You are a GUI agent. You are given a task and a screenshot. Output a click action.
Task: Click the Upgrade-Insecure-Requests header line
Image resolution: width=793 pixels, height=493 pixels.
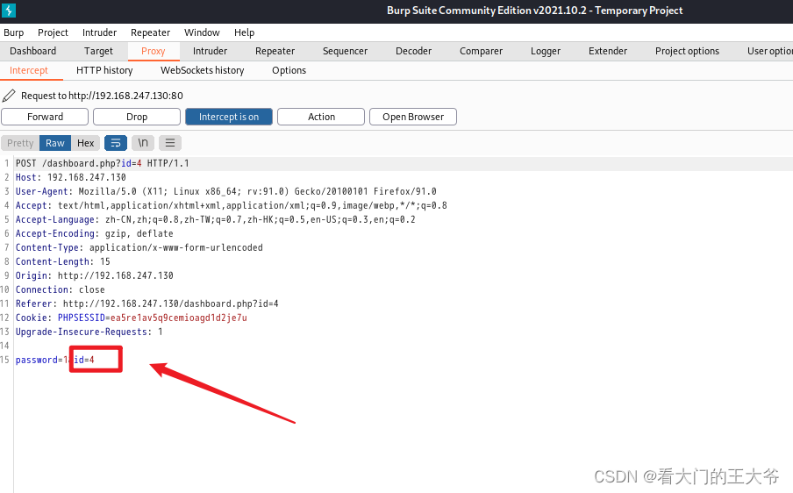click(89, 332)
